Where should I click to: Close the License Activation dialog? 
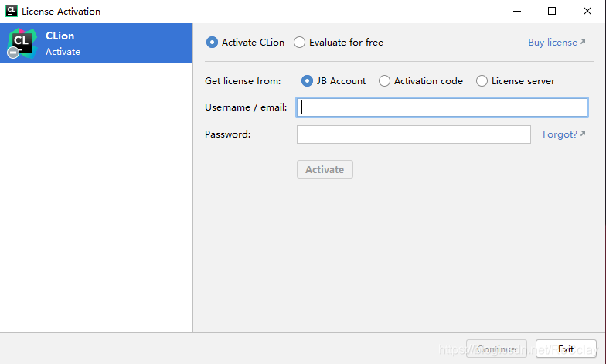coord(587,11)
